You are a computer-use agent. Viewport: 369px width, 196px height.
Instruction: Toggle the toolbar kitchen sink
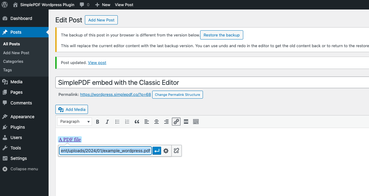(x=196, y=122)
